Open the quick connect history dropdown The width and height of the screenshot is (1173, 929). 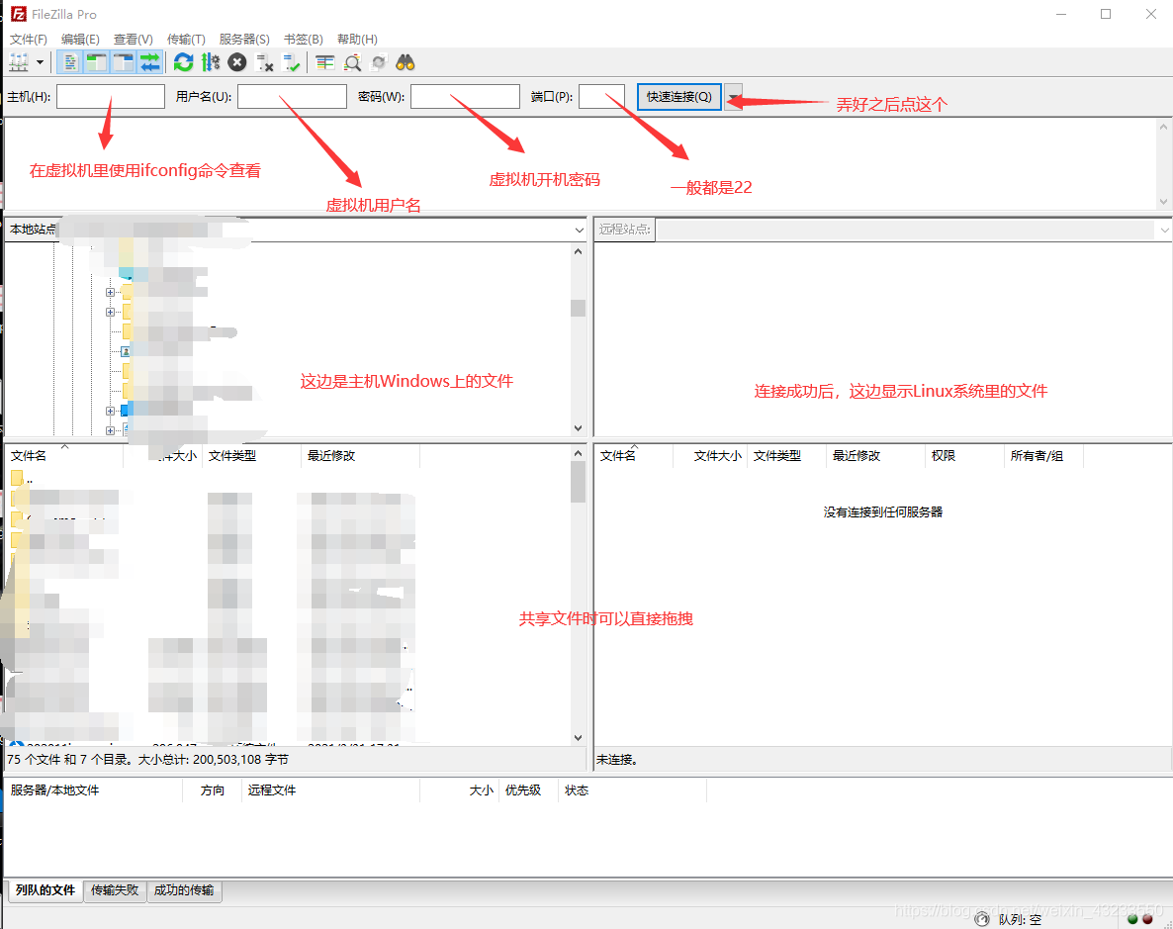point(733,97)
